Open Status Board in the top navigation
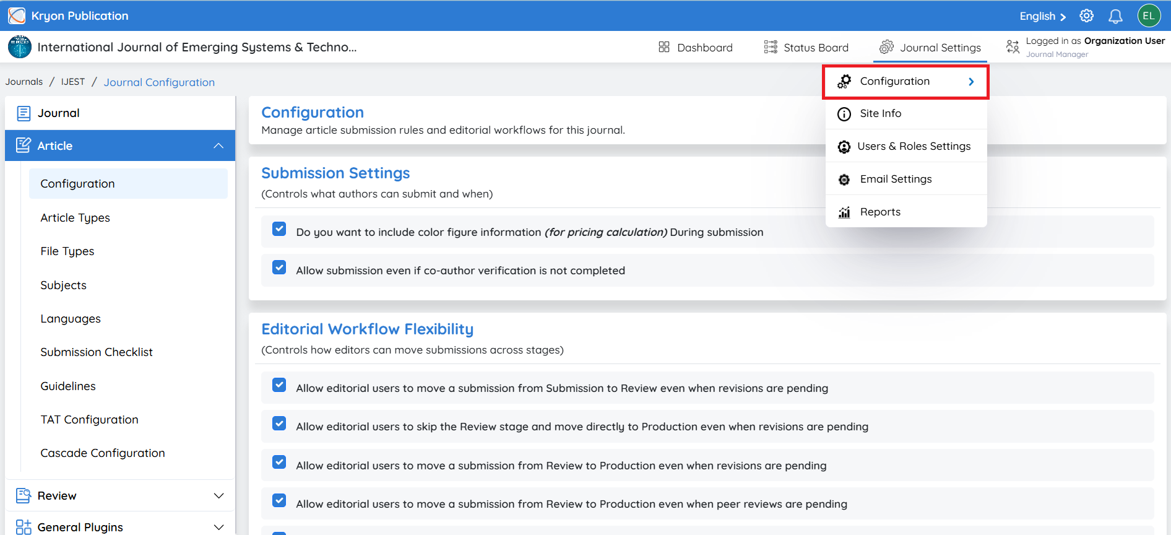Screen dimensions: 1171x535 806,47
